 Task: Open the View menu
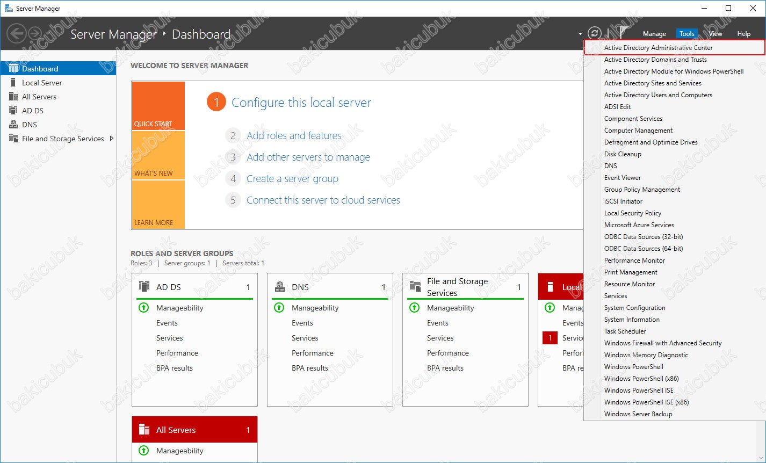click(x=716, y=34)
